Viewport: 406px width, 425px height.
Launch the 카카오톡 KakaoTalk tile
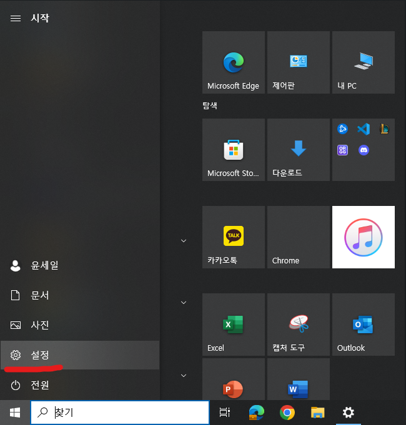click(x=234, y=237)
